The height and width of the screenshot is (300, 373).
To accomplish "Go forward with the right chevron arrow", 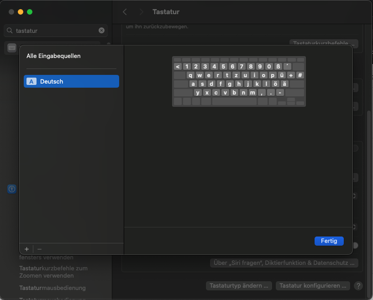I will click(141, 12).
